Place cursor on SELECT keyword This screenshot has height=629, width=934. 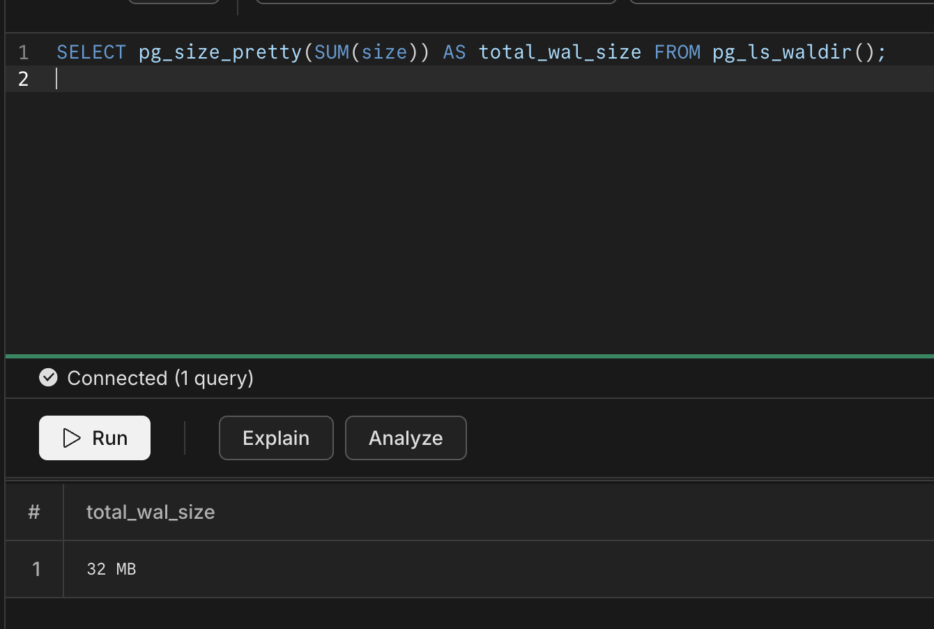[x=91, y=52]
